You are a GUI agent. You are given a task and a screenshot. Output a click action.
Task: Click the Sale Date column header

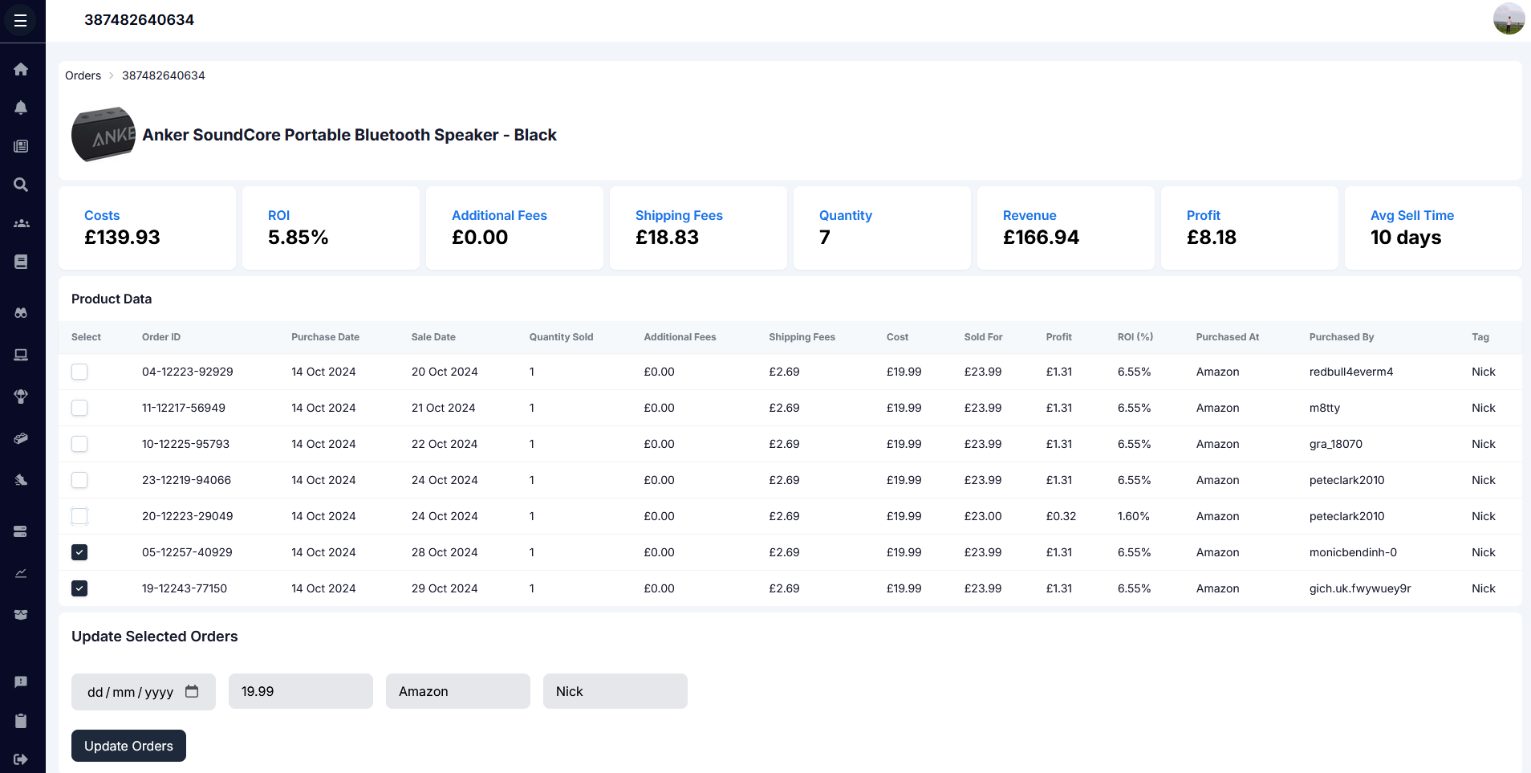click(x=433, y=337)
